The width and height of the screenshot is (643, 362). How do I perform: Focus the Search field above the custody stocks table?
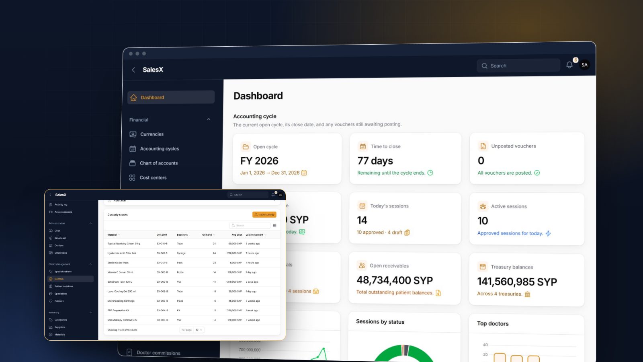coord(250,225)
